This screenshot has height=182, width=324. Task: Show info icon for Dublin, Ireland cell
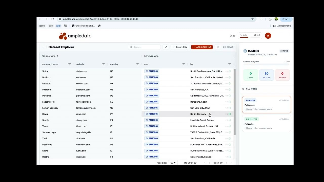pyautogui.click(x=230, y=126)
